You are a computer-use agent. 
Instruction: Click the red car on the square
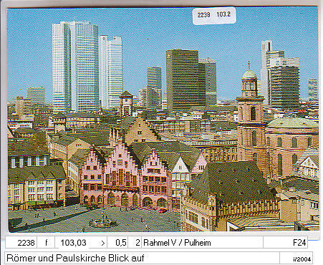pos(163,210)
